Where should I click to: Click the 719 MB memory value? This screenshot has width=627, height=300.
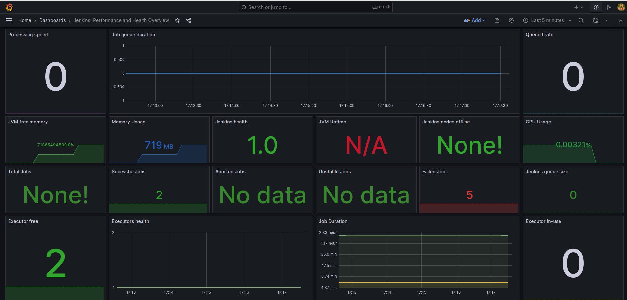click(159, 145)
